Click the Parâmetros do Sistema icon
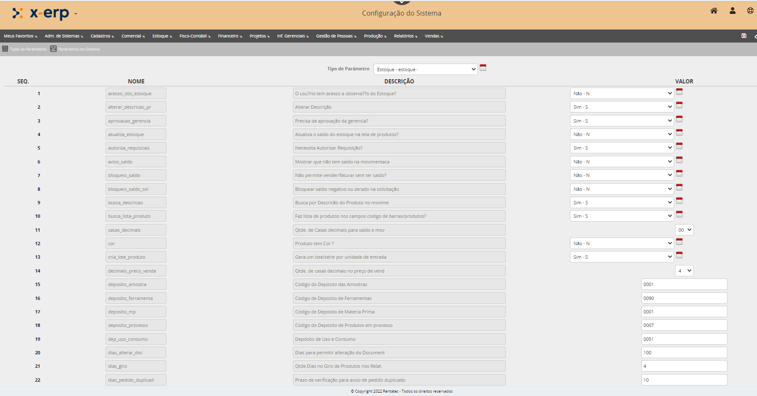This screenshot has height=396, width=757. (x=53, y=49)
